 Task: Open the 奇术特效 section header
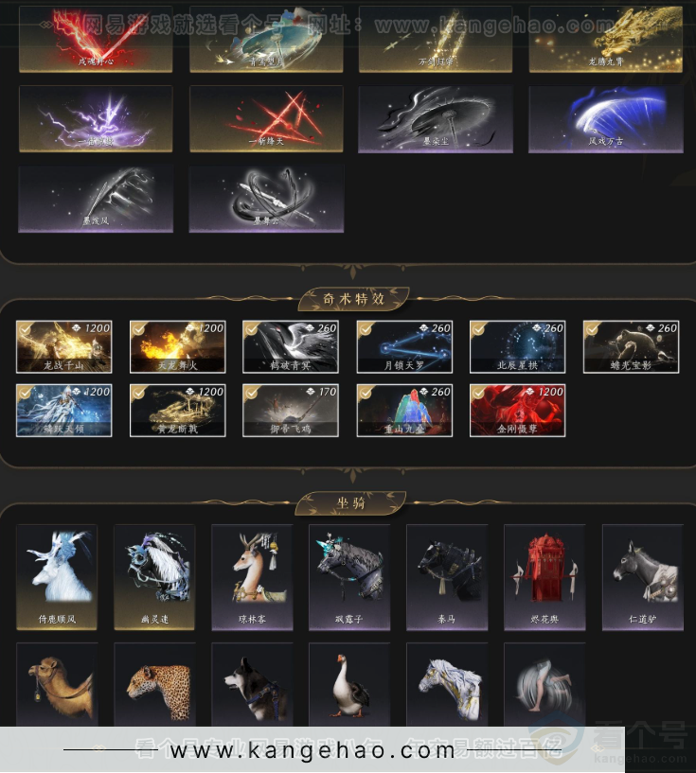(x=353, y=299)
